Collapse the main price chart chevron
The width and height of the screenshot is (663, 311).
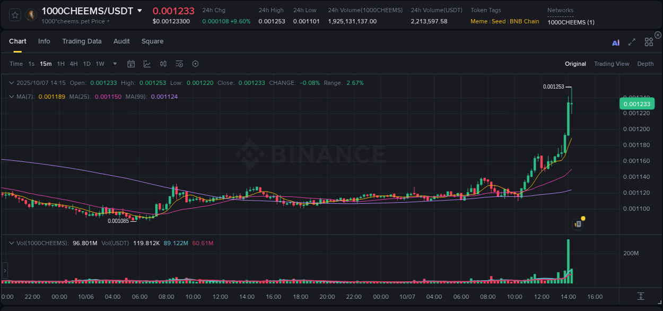coord(12,82)
